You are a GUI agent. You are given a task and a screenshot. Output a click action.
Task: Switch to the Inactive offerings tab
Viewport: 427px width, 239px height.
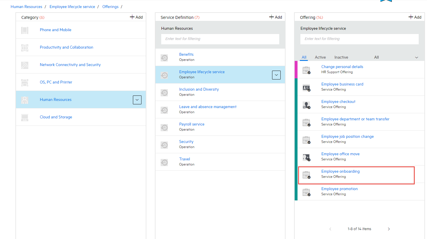click(x=341, y=57)
